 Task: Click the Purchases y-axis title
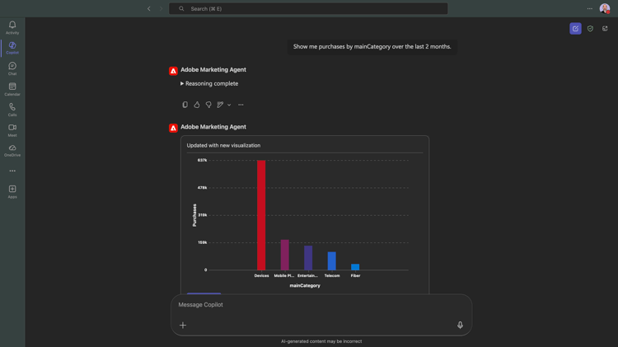194,215
